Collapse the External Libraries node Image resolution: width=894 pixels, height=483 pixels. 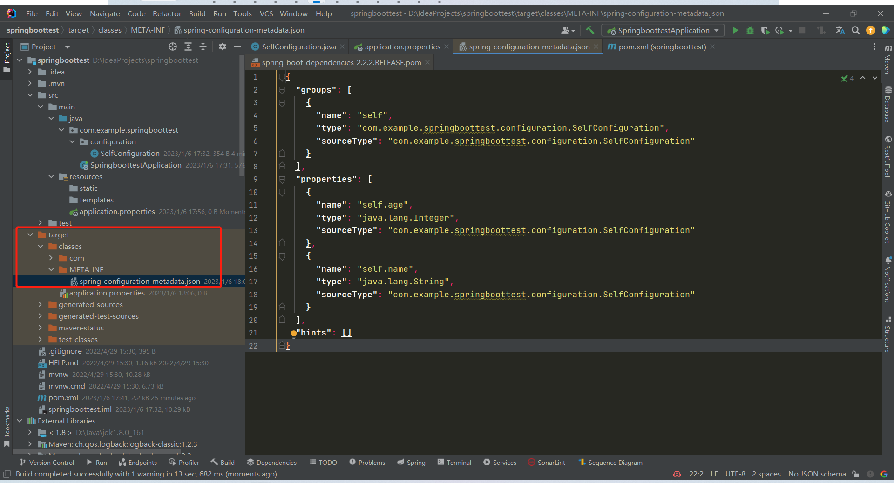point(20,421)
